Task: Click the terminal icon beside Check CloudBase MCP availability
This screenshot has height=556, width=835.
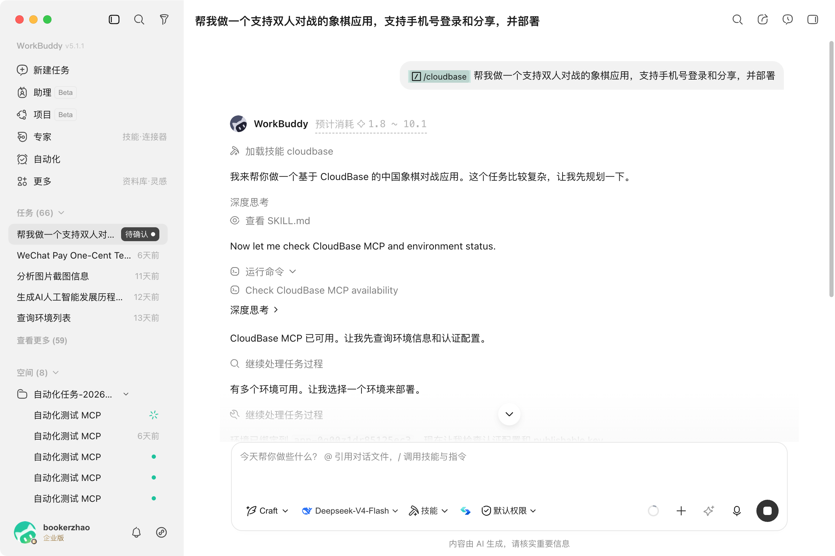Action: (x=234, y=290)
